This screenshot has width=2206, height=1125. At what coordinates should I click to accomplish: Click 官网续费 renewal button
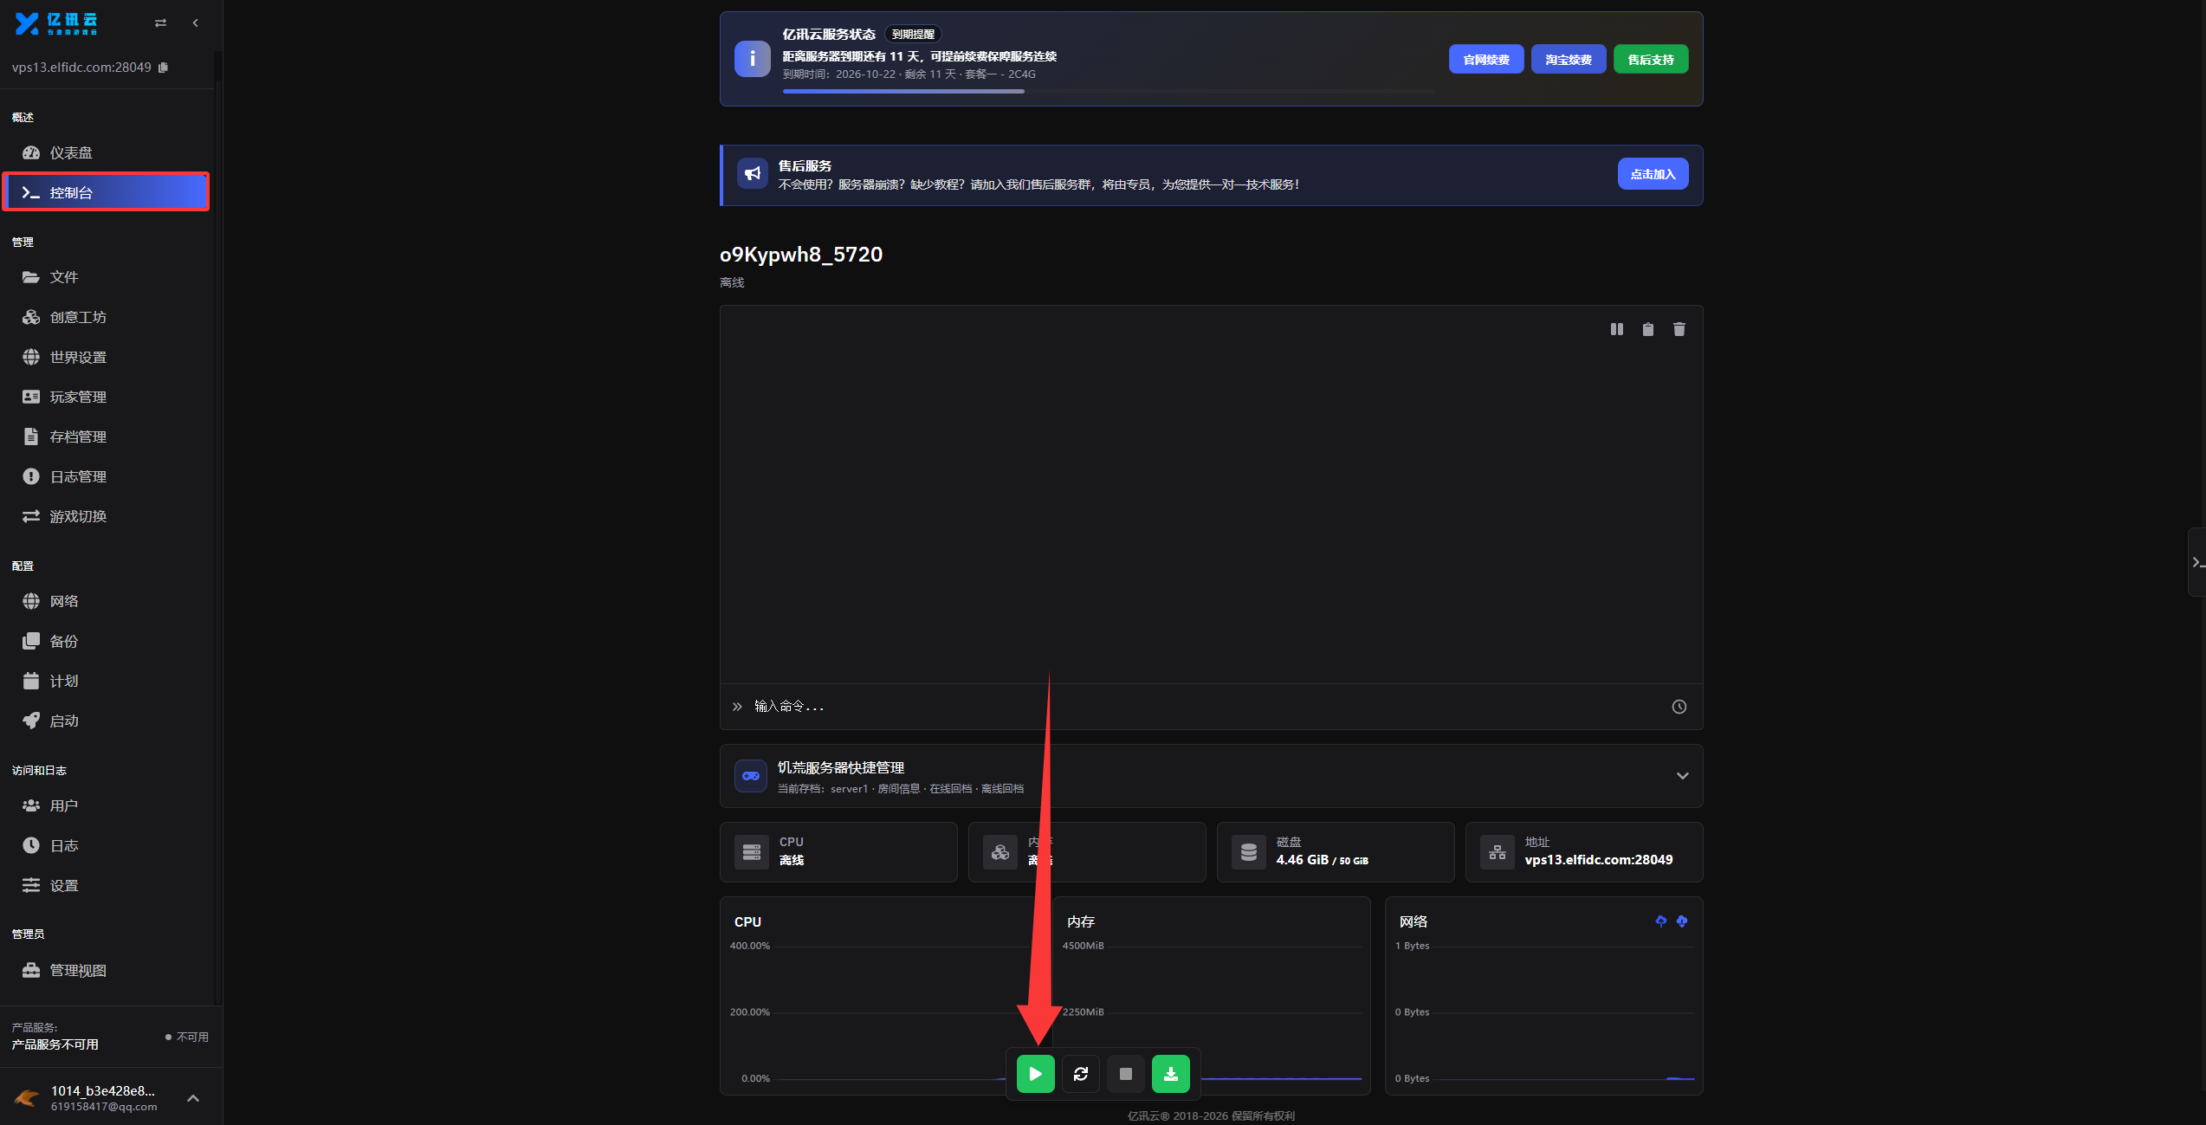pyautogui.click(x=1485, y=60)
